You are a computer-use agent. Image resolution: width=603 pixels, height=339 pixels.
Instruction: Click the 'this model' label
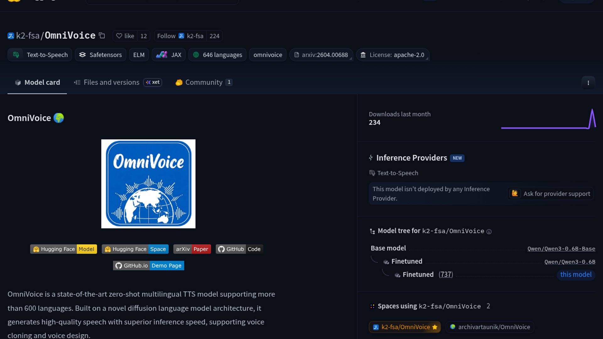click(x=576, y=275)
